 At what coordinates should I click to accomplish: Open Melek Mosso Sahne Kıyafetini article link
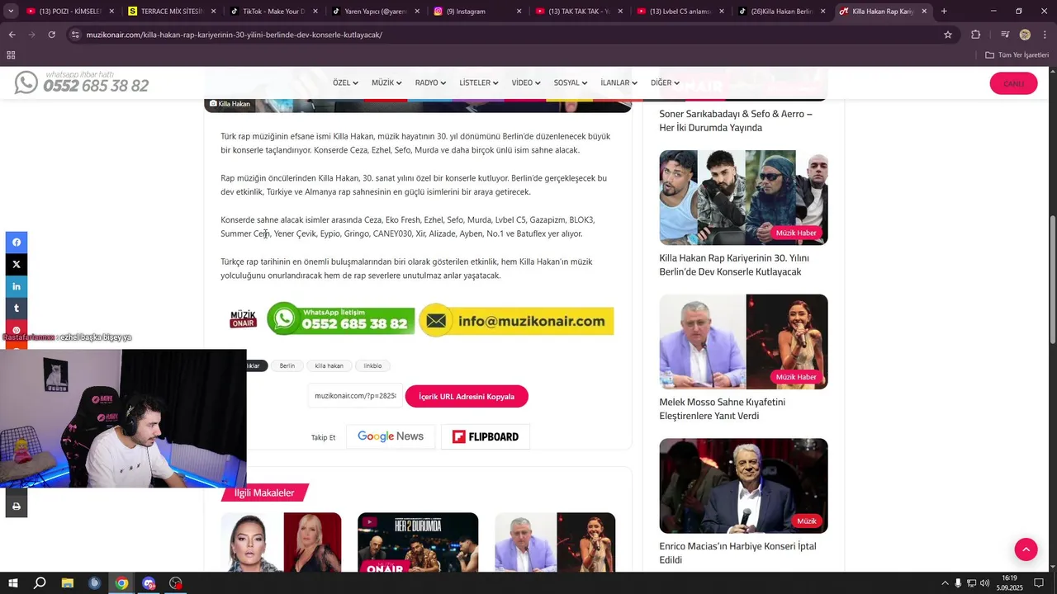[722, 409]
